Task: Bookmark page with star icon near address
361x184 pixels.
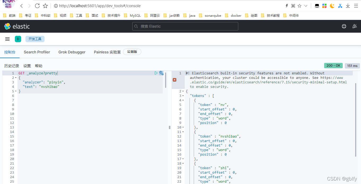Action: [x=45, y=6]
